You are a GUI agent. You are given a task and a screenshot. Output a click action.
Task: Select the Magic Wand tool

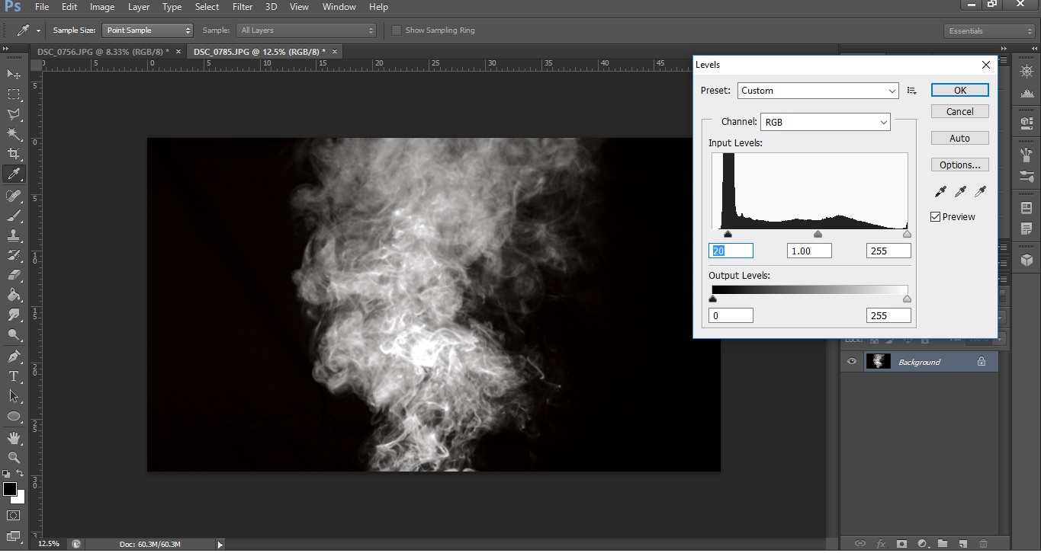click(14, 134)
